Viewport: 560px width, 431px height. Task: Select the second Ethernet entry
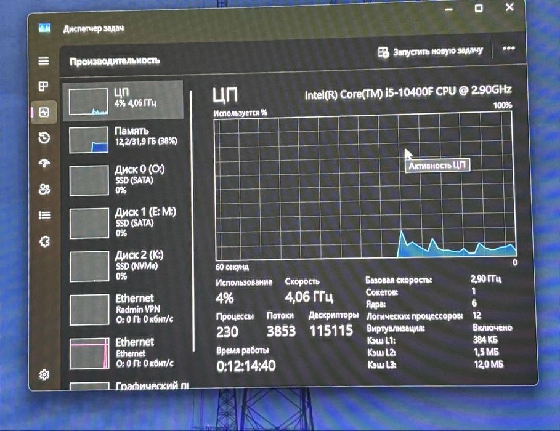click(124, 353)
